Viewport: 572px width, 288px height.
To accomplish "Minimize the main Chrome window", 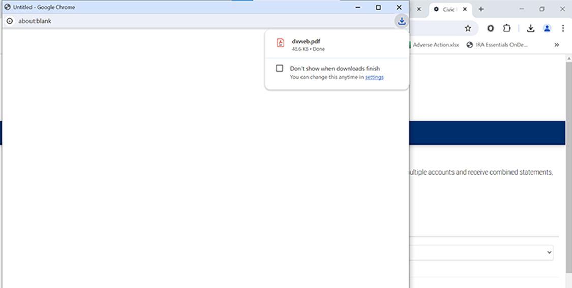I will tap(522, 9).
